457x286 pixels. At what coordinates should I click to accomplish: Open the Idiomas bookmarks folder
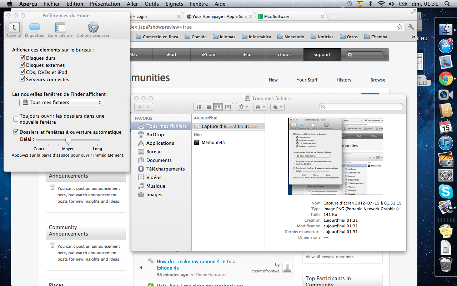click(x=224, y=37)
